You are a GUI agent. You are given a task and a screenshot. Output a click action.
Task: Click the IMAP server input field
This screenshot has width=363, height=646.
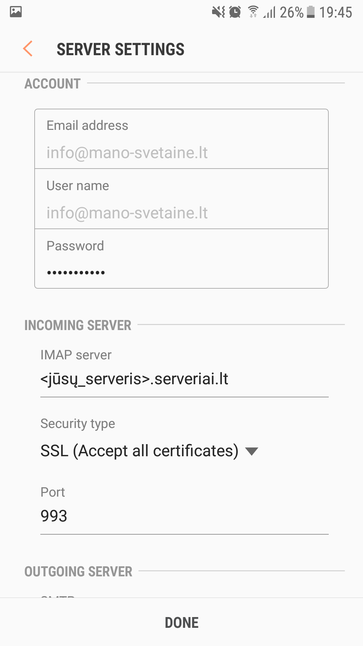[x=184, y=379]
